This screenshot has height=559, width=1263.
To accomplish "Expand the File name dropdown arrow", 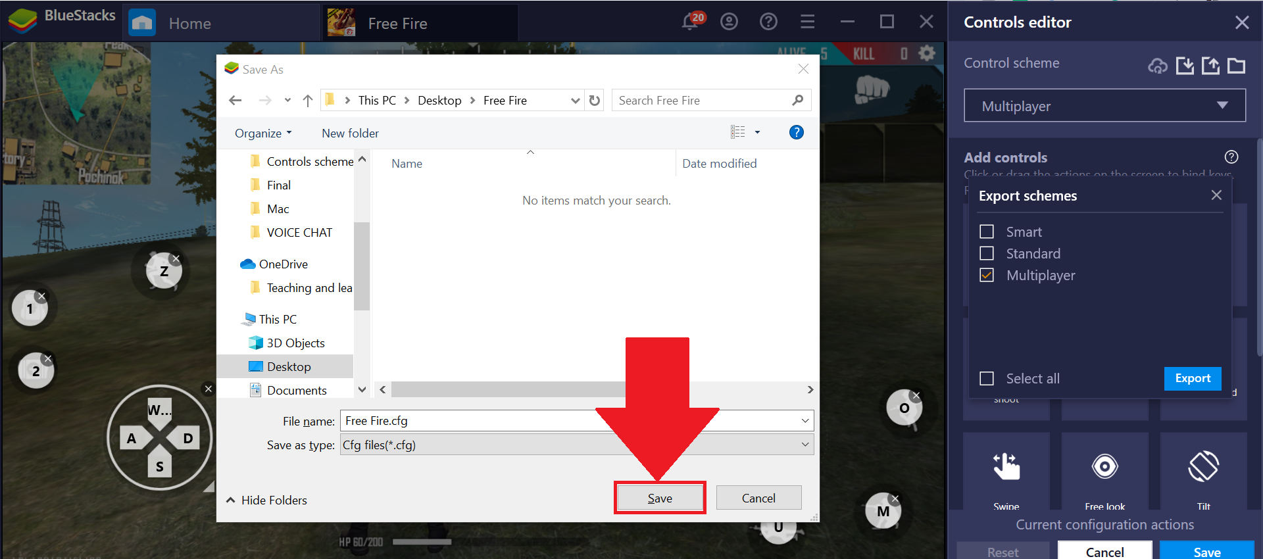I will tap(805, 421).
